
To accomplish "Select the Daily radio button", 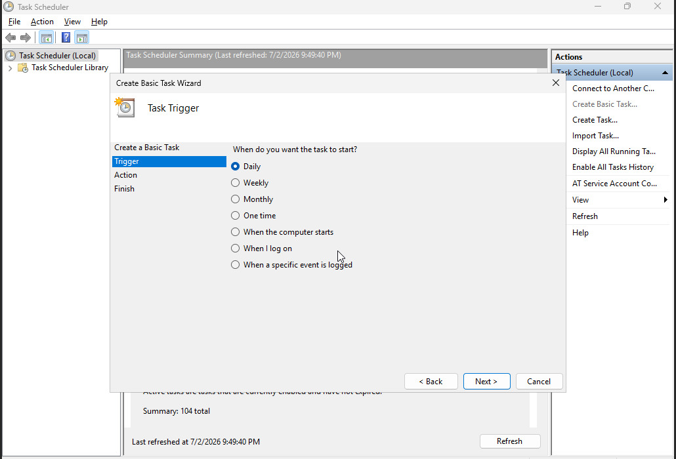I will (x=235, y=166).
